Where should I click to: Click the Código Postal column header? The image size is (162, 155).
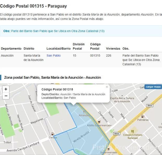[x=95, y=46]
